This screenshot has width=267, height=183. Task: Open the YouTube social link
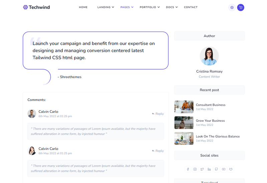(224, 169)
